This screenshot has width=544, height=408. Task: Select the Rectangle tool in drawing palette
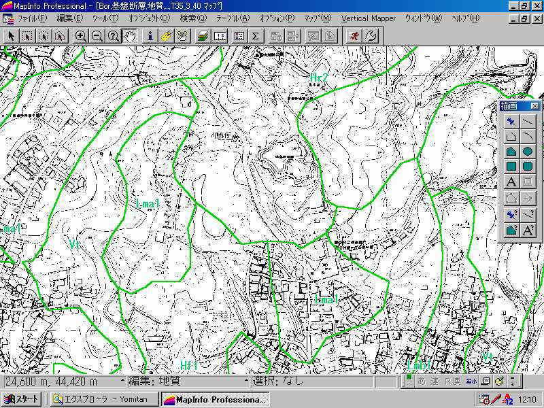511,167
